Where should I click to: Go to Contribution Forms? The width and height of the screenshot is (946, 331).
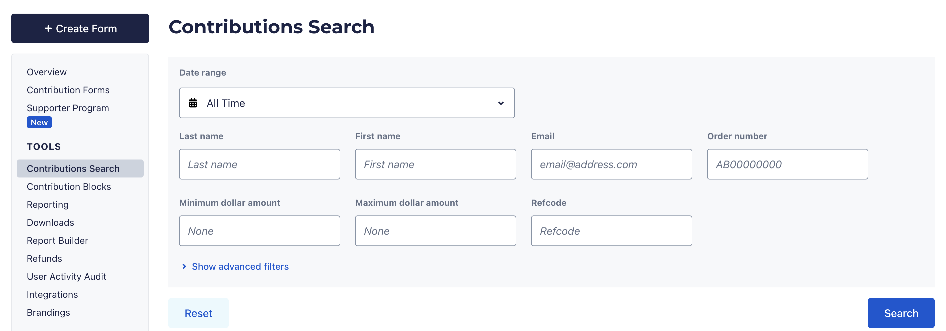point(68,90)
